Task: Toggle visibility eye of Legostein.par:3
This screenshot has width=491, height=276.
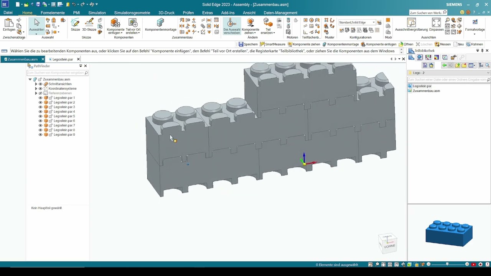Action: 40,107
